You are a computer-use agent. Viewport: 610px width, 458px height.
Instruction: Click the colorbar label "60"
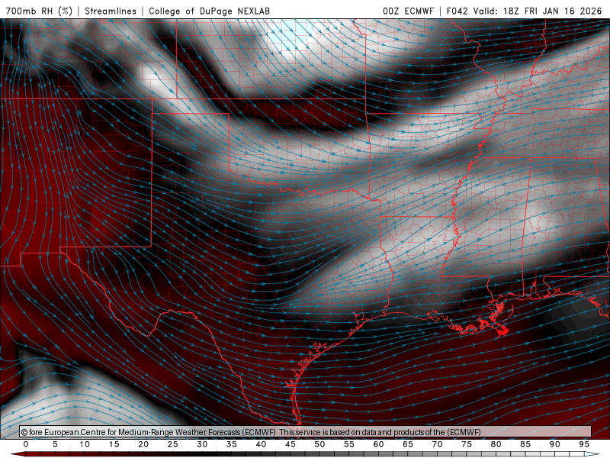pos(378,444)
